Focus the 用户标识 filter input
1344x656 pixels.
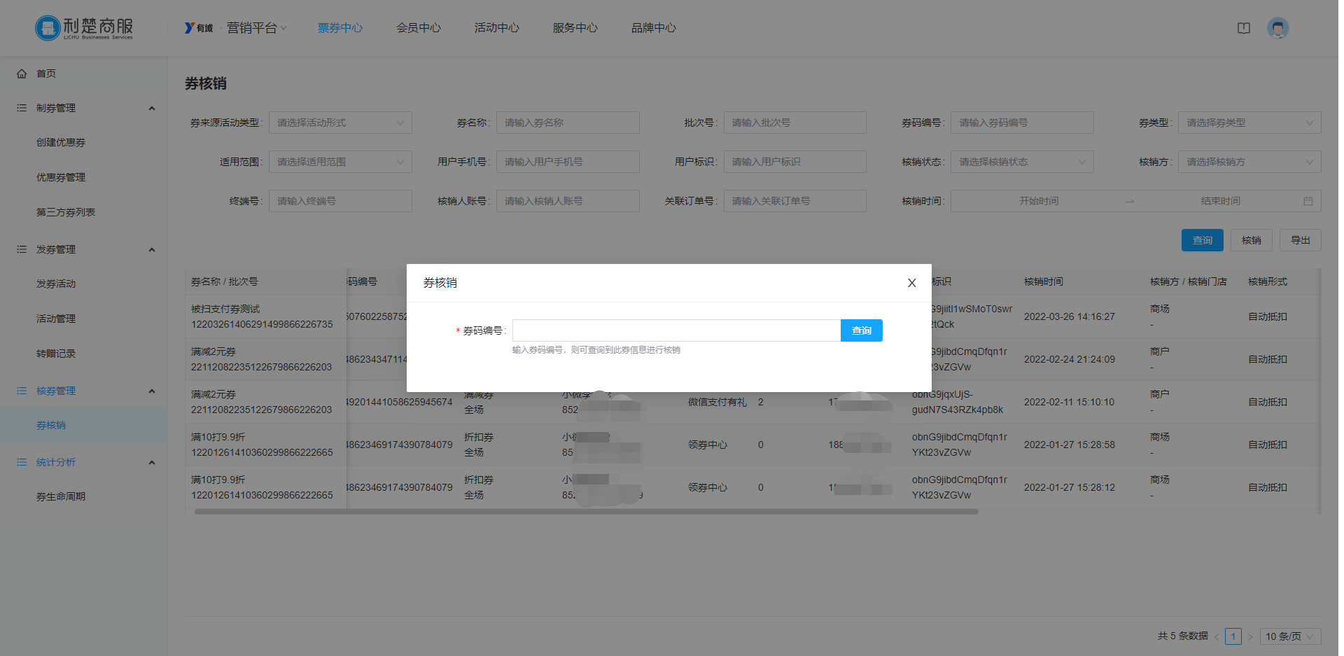(795, 162)
